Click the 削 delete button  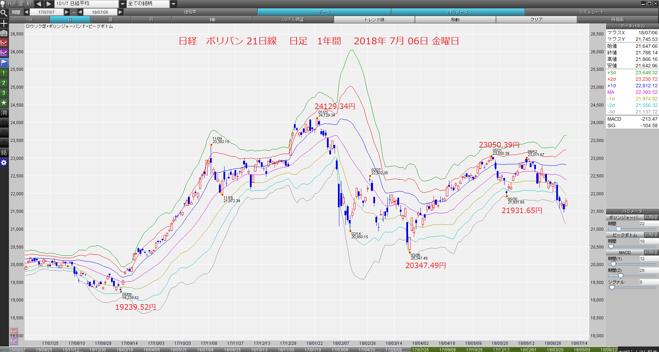pyautogui.click(x=29, y=4)
